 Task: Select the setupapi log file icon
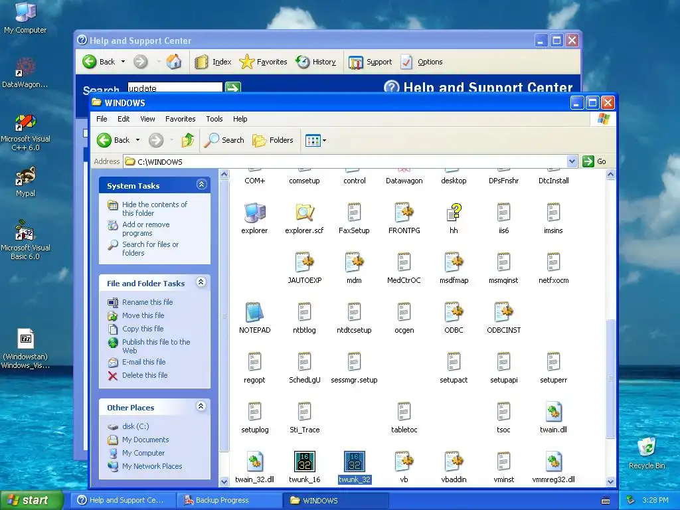point(503,362)
